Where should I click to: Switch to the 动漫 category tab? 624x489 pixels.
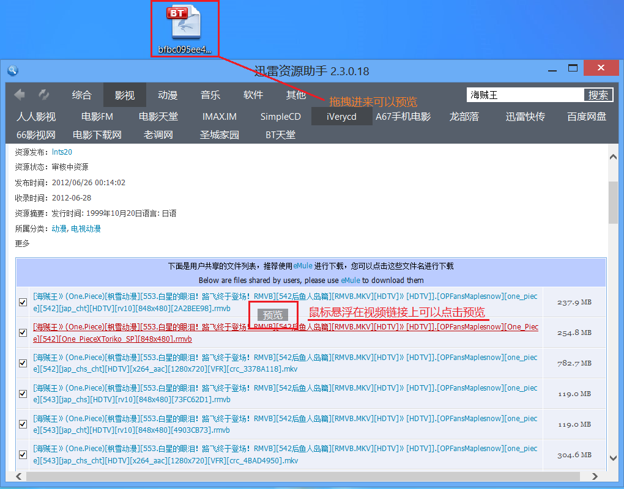(167, 95)
